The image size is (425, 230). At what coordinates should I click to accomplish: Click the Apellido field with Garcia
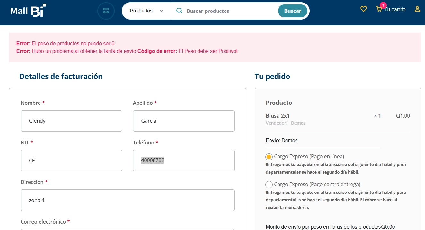pyautogui.click(x=184, y=121)
